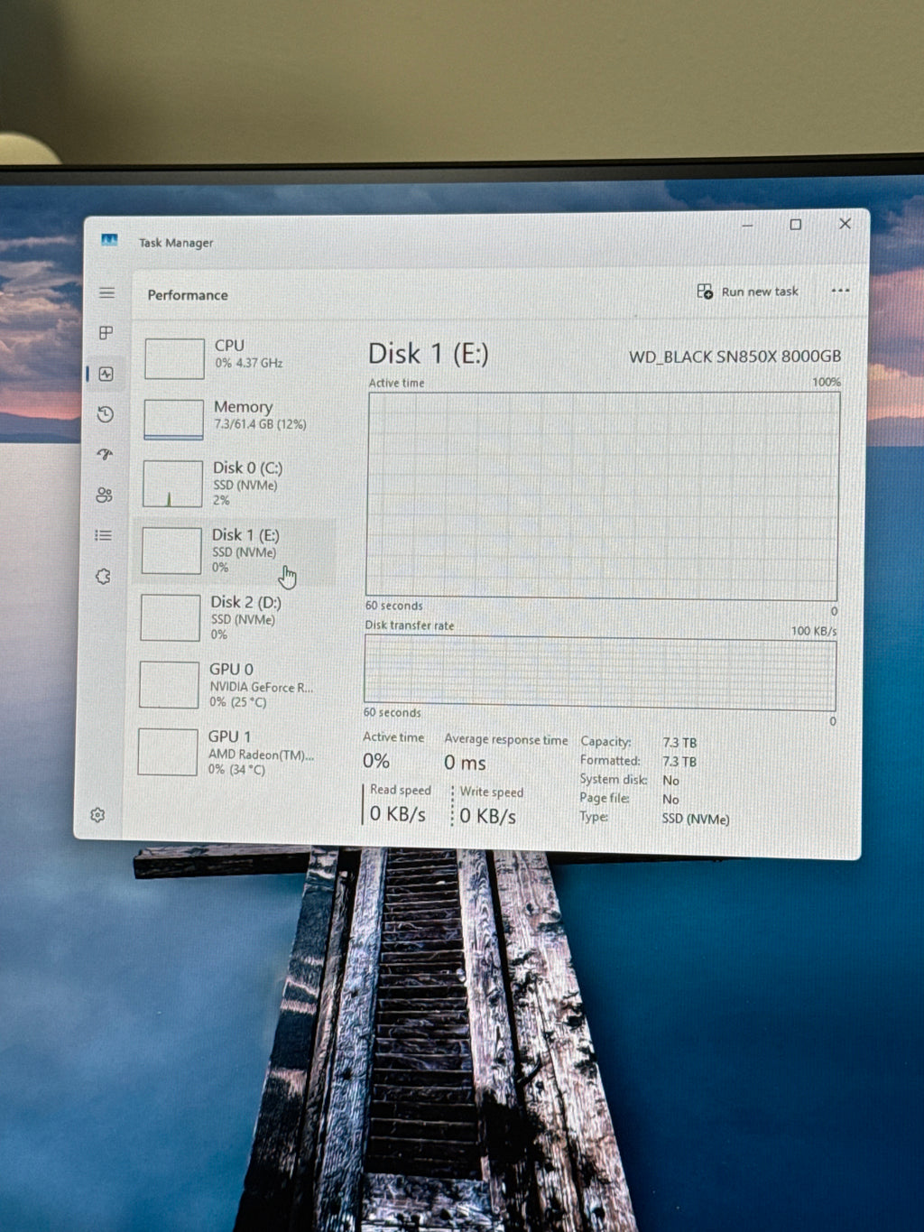Click the Memory mini graph thumbnail
Image resolution: width=924 pixels, height=1232 pixels.
pyautogui.click(x=173, y=420)
